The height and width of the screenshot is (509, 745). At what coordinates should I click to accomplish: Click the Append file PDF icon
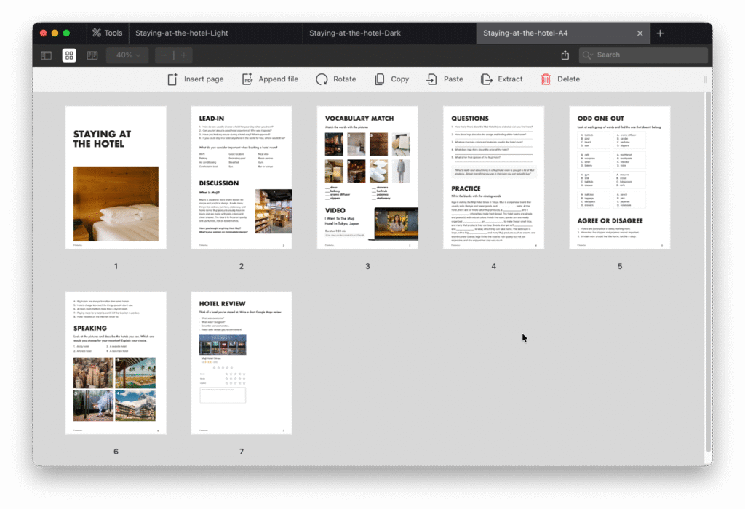247,79
